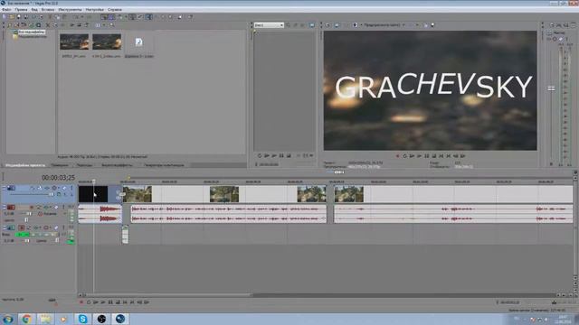Switch to the Переходы tab
579x325 pixels.
tap(84, 165)
